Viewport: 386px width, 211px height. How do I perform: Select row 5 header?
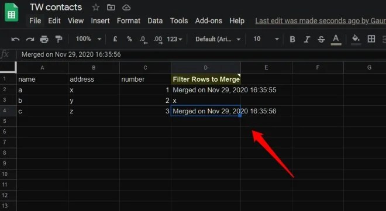coord(8,121)
